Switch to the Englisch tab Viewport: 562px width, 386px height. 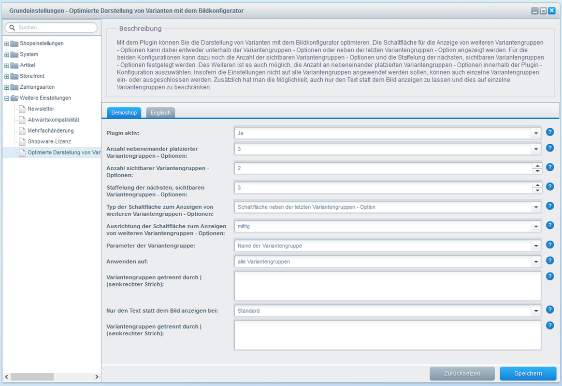[x=160, y=113]
